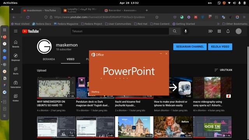
Task: Open the 'Pendulum deck vs Dark magician' title
Action: [93, 103]
